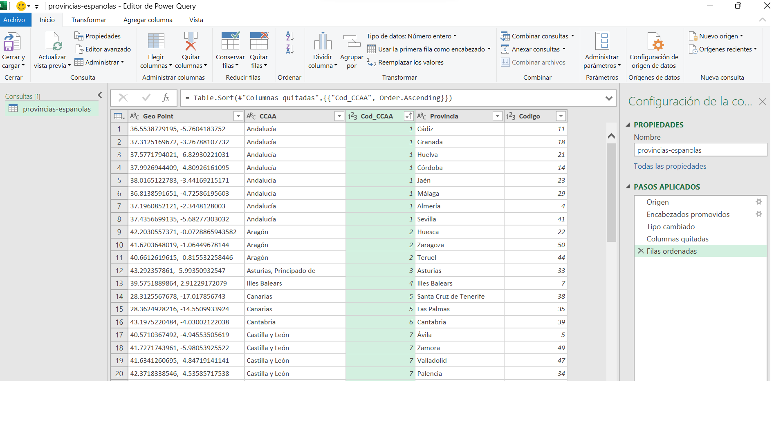The height and width of the screenshot is (442, 783).
Task: Click the table corner menu icon
Action: 119,116
